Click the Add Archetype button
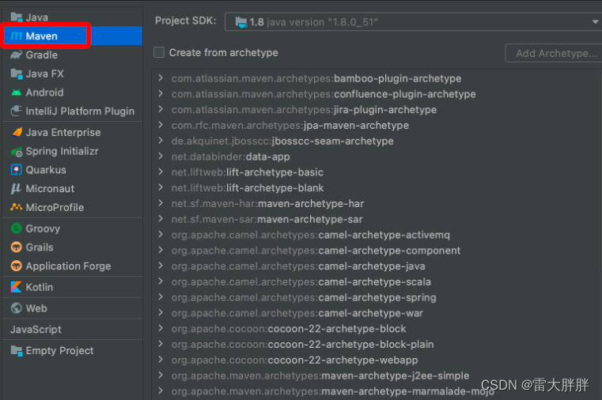The image size is (602, 400). click(554, 53)
